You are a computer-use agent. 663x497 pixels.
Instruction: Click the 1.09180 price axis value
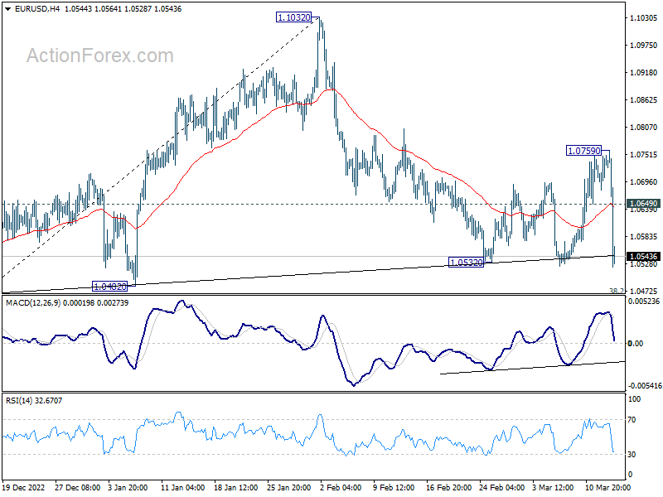pos(644,73)
